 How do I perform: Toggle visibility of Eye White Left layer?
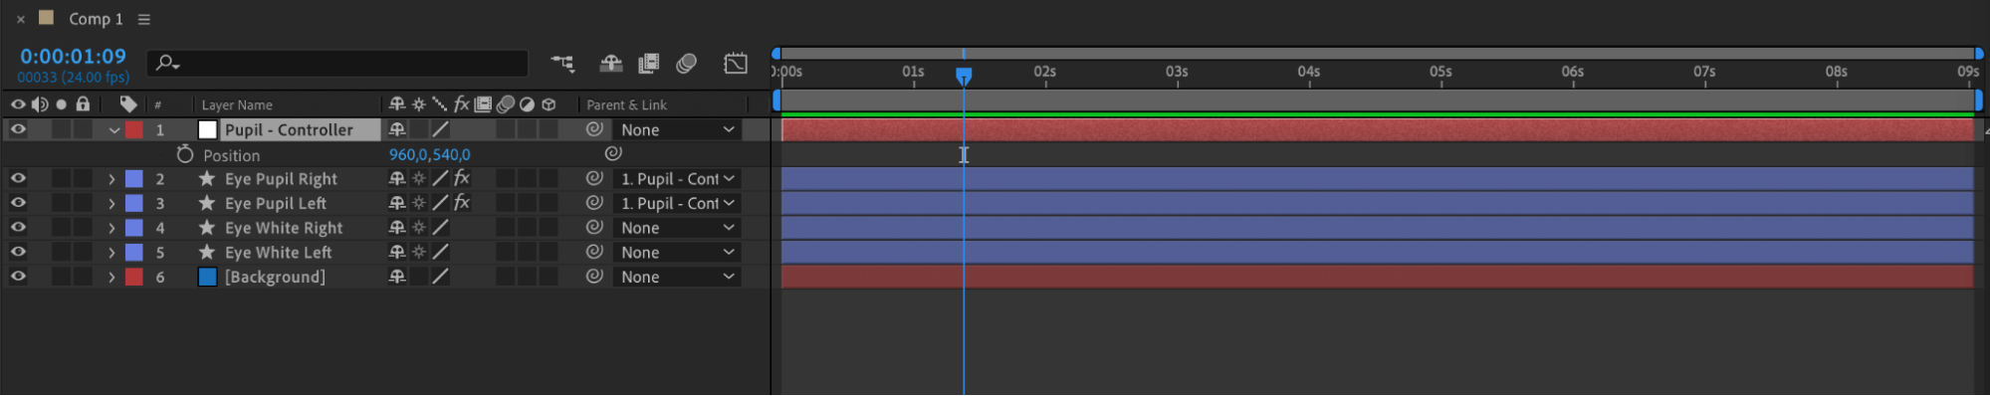point(18,252)
